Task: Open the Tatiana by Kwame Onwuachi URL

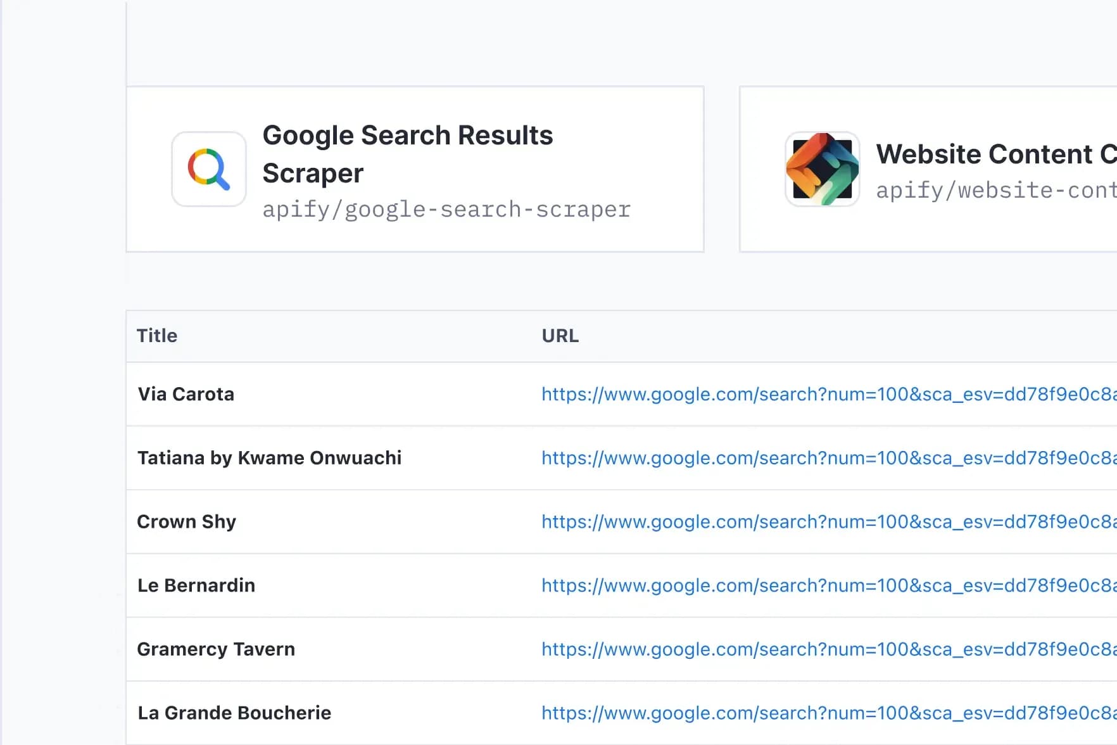Action: click(828, 458)
